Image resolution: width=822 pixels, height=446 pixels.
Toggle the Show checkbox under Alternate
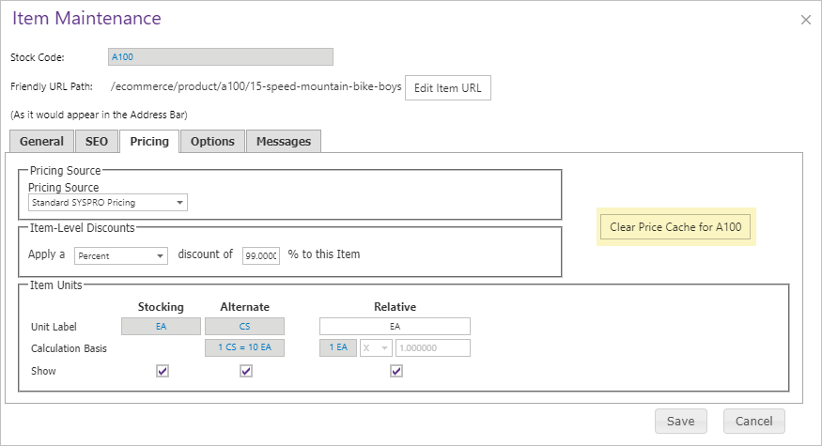(246, 371)
